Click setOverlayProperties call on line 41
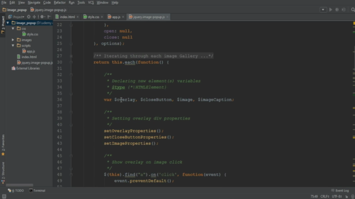This screenshot has width=355, height=199. (130, 131)
